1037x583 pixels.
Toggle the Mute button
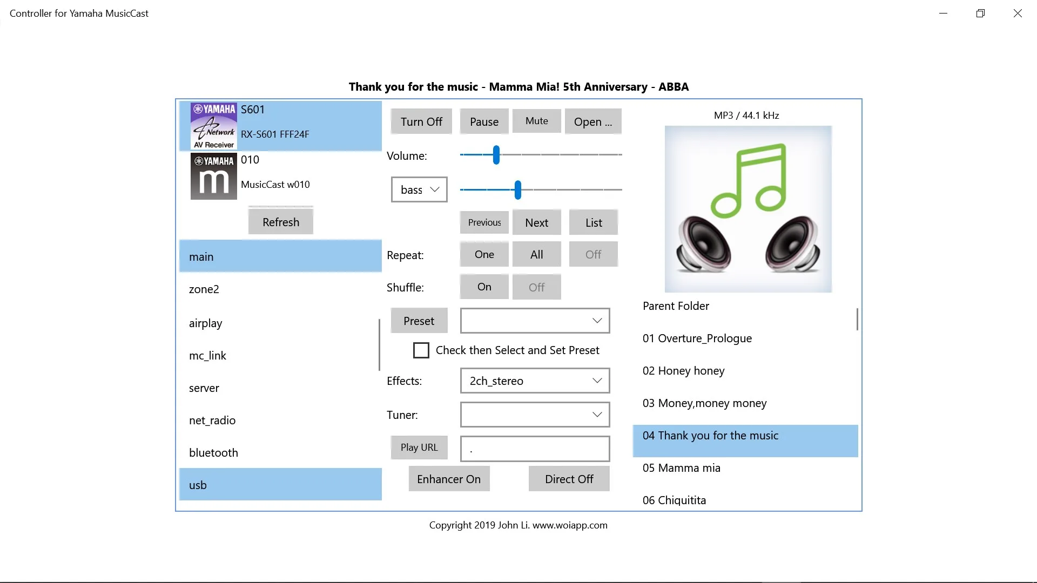[537, 121]
